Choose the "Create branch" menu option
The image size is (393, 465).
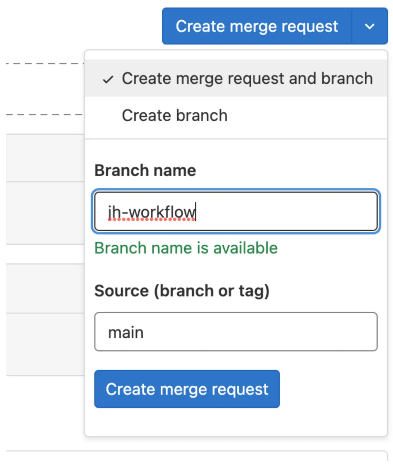coord(175,116)
